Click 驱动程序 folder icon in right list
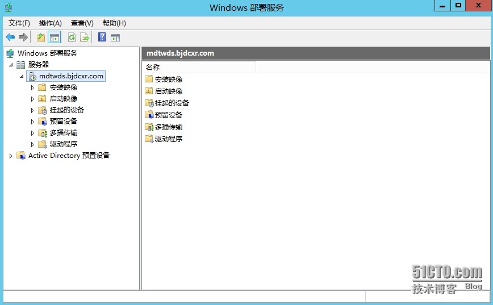The height and width of the screenshot is (305, 493). 149,139
